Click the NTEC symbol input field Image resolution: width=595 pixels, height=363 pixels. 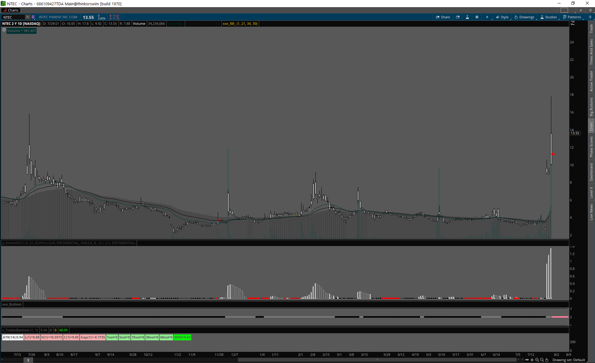point(14,17)
